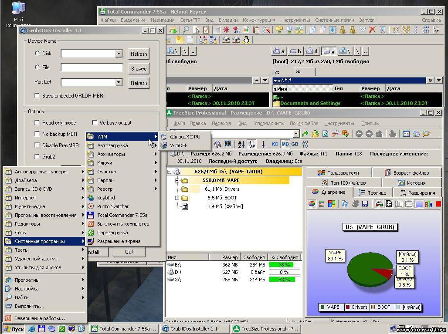Screen dimensions: 448x334
Task: Click the Browse button in Grub4Dos
Action: (139, 68)
